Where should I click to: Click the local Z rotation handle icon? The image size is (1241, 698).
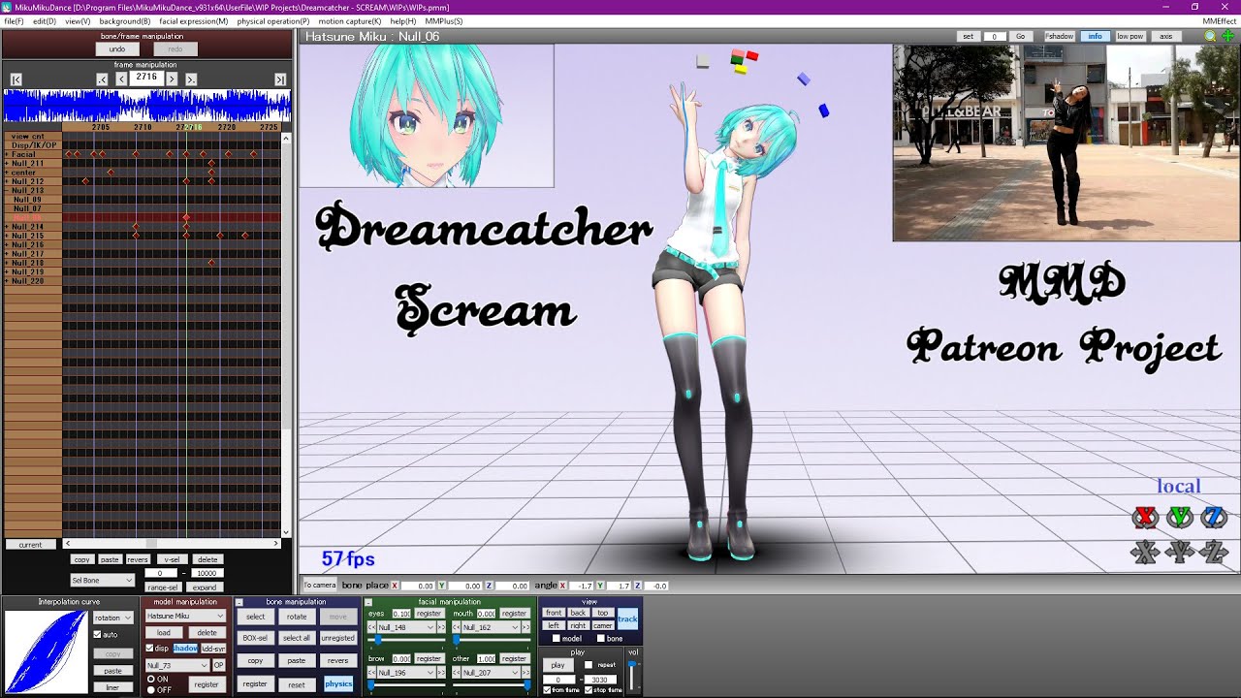point(1214,517)
